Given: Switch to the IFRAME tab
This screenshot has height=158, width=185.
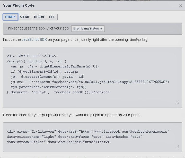Looking at the screenshot, I should (39, 17).
